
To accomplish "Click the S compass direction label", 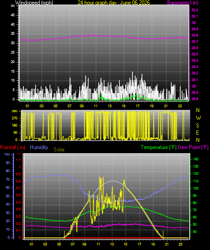I will point(197,126).
